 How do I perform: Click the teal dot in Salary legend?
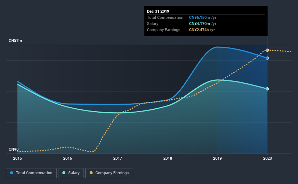point(64,173)
